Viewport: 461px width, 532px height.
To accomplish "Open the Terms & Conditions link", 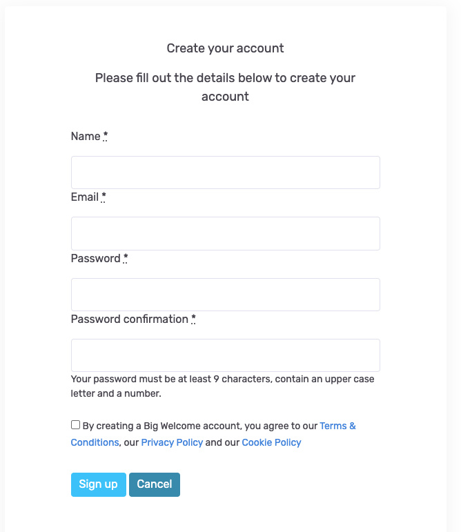I will tap(337, 426).
